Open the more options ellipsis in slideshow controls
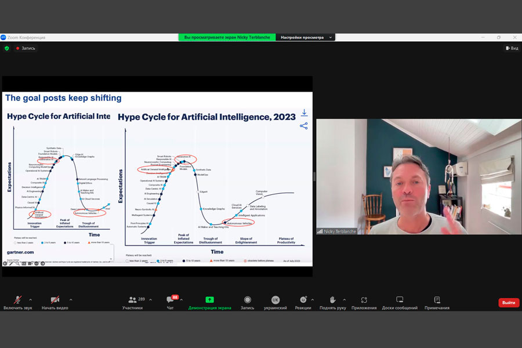 37,263
